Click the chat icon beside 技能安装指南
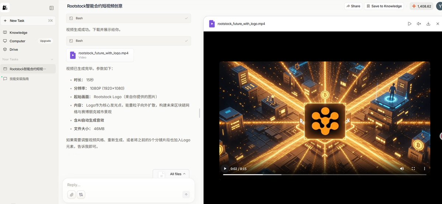 point(5,79)
